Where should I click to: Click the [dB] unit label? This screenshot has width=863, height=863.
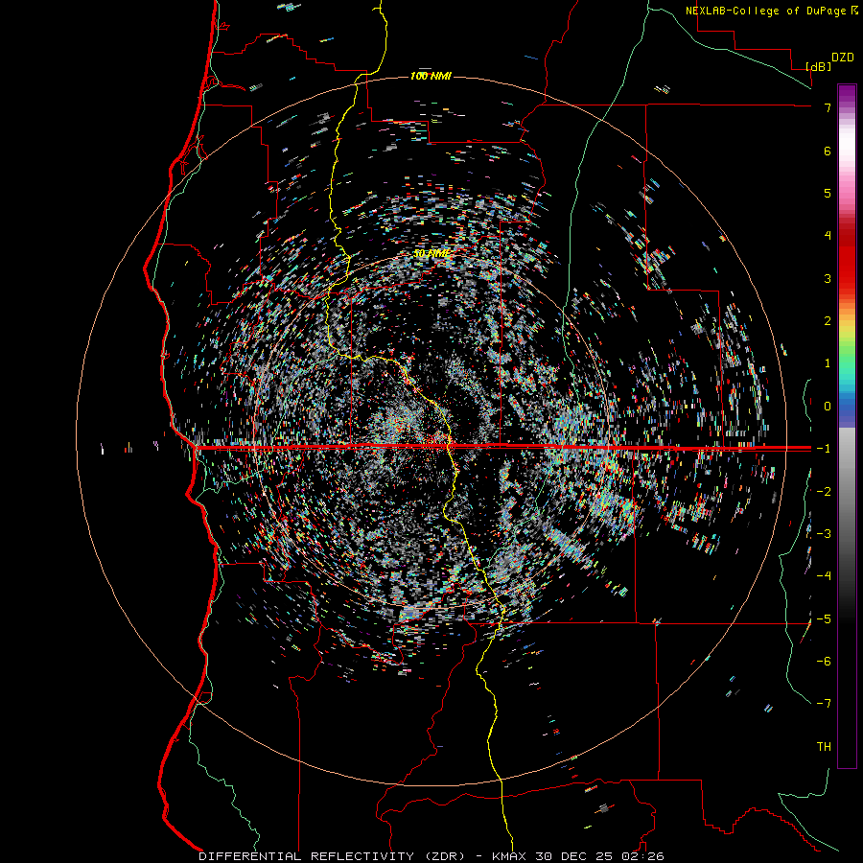click(819, 66)
